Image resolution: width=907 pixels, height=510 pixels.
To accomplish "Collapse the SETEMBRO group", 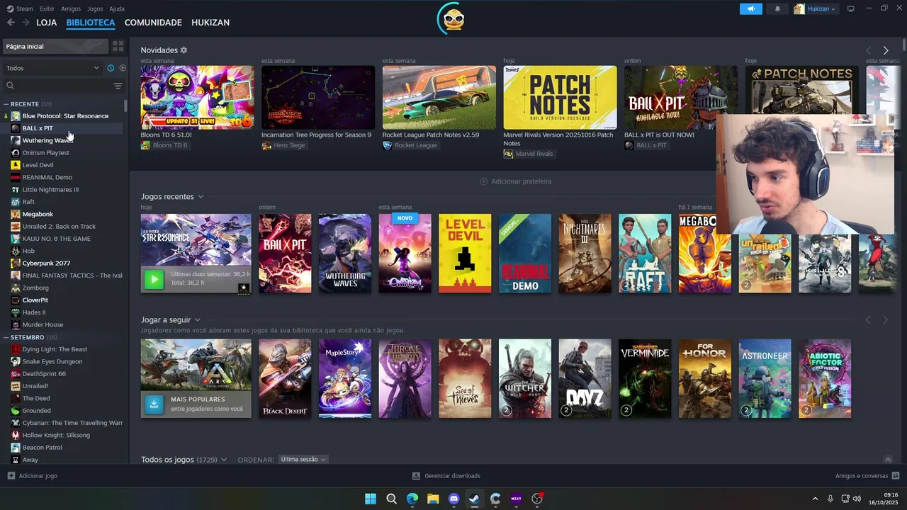I will tap(6, 337).
